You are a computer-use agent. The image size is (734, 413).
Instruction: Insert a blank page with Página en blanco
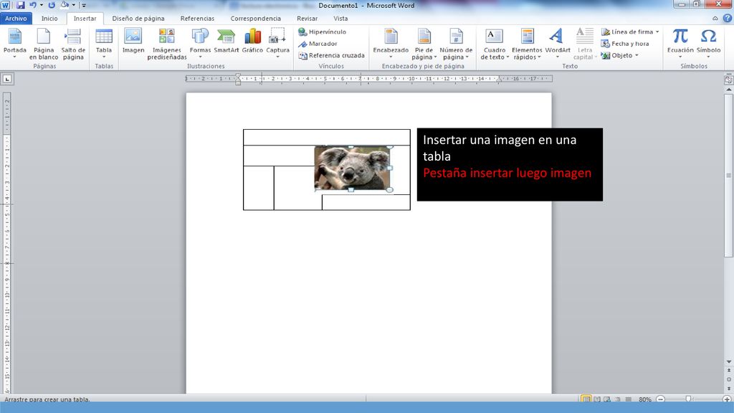coord(44,44)
